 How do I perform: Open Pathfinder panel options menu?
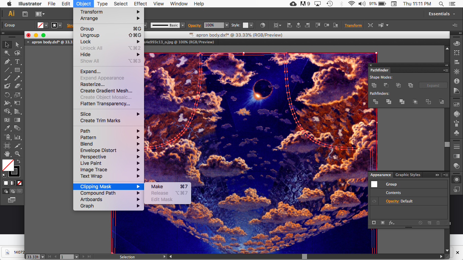[x=446, y=70]
